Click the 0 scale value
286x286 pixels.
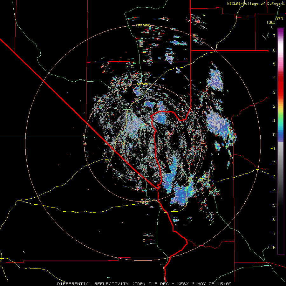point(274,135)
